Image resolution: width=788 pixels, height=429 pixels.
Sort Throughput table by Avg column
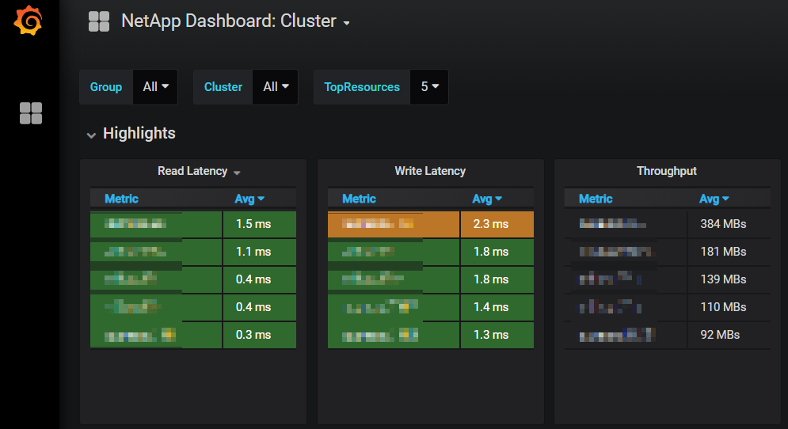click(x=714, y=199)
